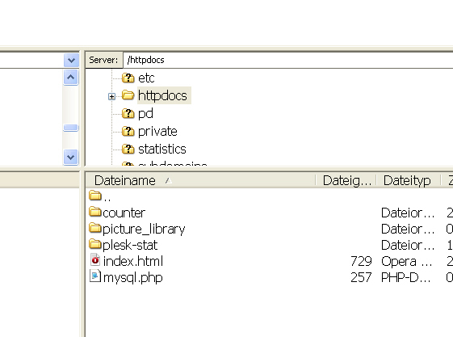Click the PHP file icon of mysql.php
This screenshot has width=453, height=337.
[x=95, y=276]
